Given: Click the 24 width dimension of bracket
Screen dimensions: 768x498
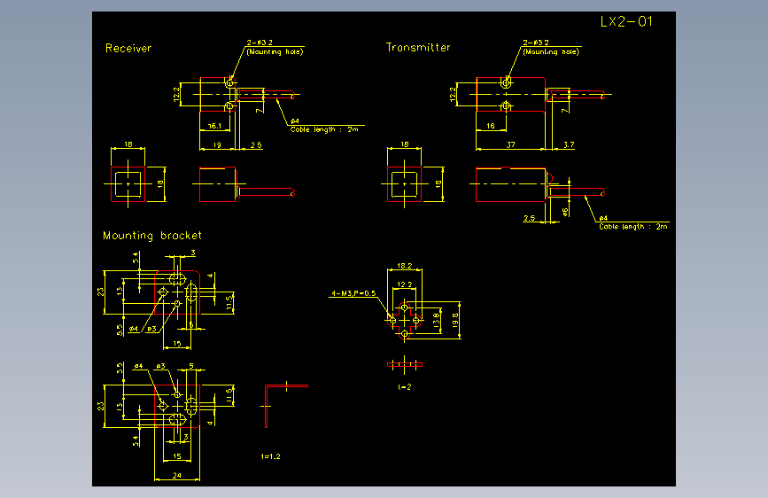Looking at the screenshot, I should point(177,475).
